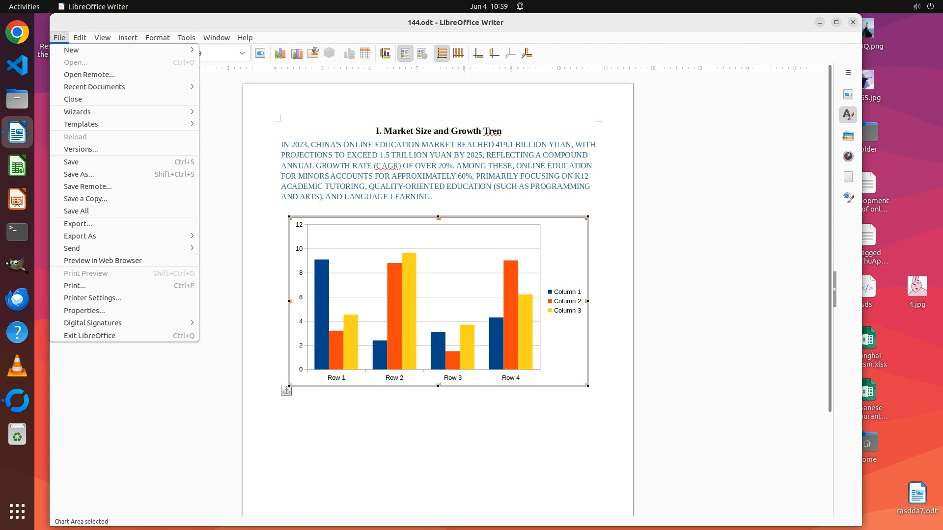Toggle the legend on/off button
Viewport: 943px width, 530px height.
(x=405, y=53)
